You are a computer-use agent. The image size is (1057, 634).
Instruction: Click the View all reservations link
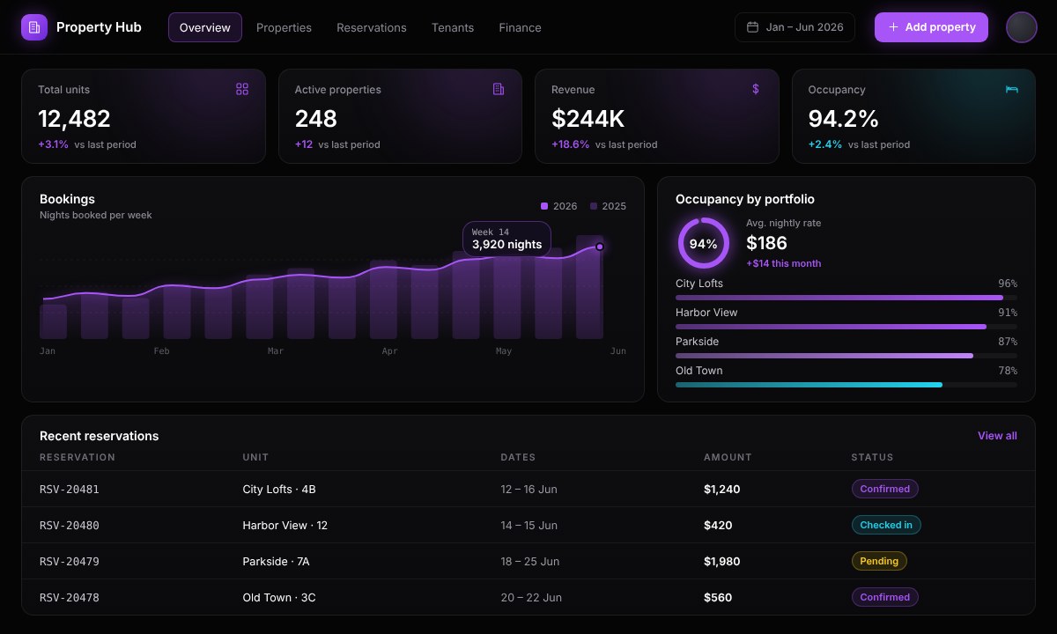pyautogui.click(x=997, y=436)
